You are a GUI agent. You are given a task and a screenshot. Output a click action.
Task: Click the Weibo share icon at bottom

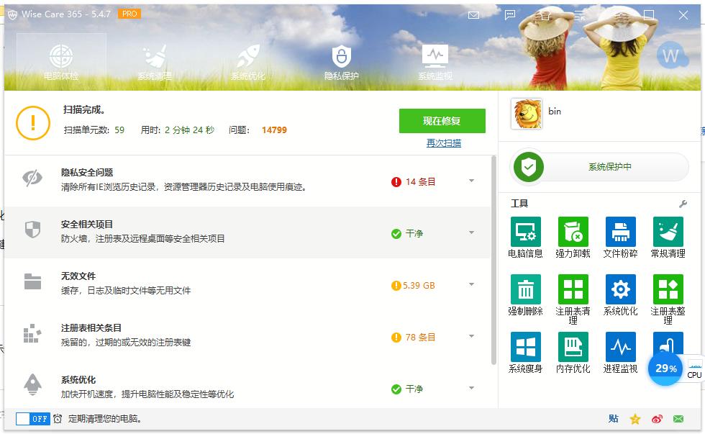pyautogui.click(x=655, y=419)
